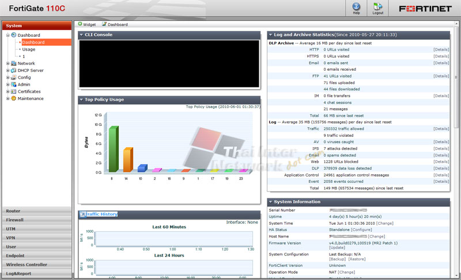
Task: Click the Certificates tree icon
Action: pyautogui.click(x=13, y=91)
